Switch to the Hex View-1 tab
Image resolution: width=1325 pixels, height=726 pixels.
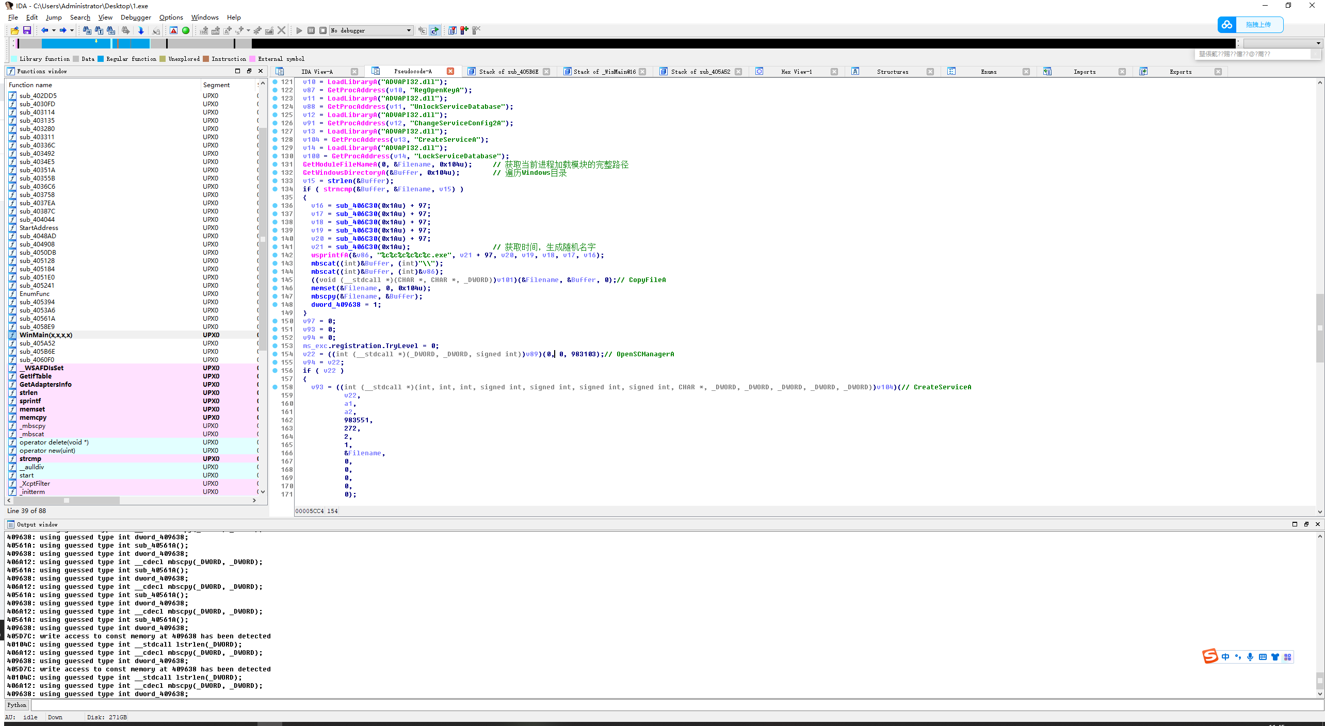click(x=796, y=72)
